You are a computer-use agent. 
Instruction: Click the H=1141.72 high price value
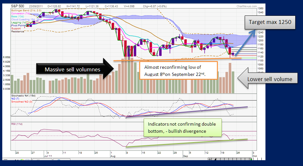point(73,6)
